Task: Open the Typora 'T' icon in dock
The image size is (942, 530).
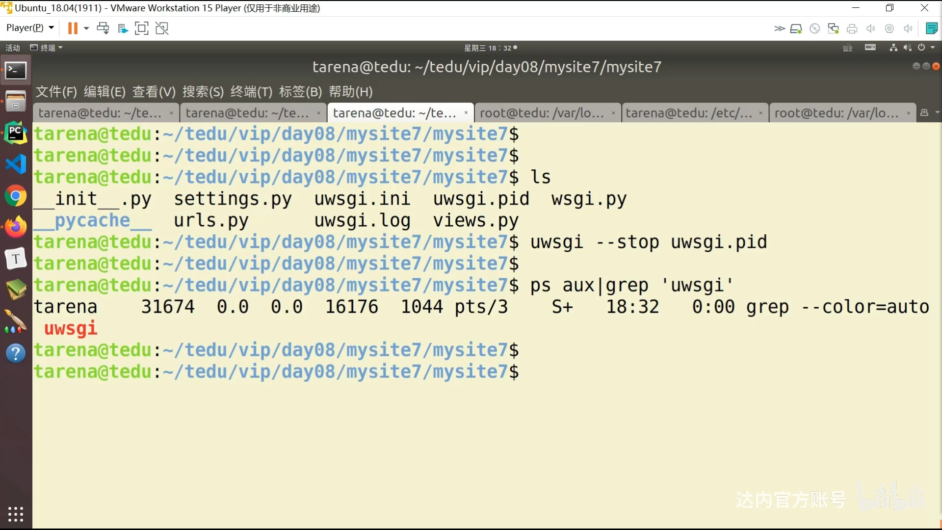Action: [16, 259]
